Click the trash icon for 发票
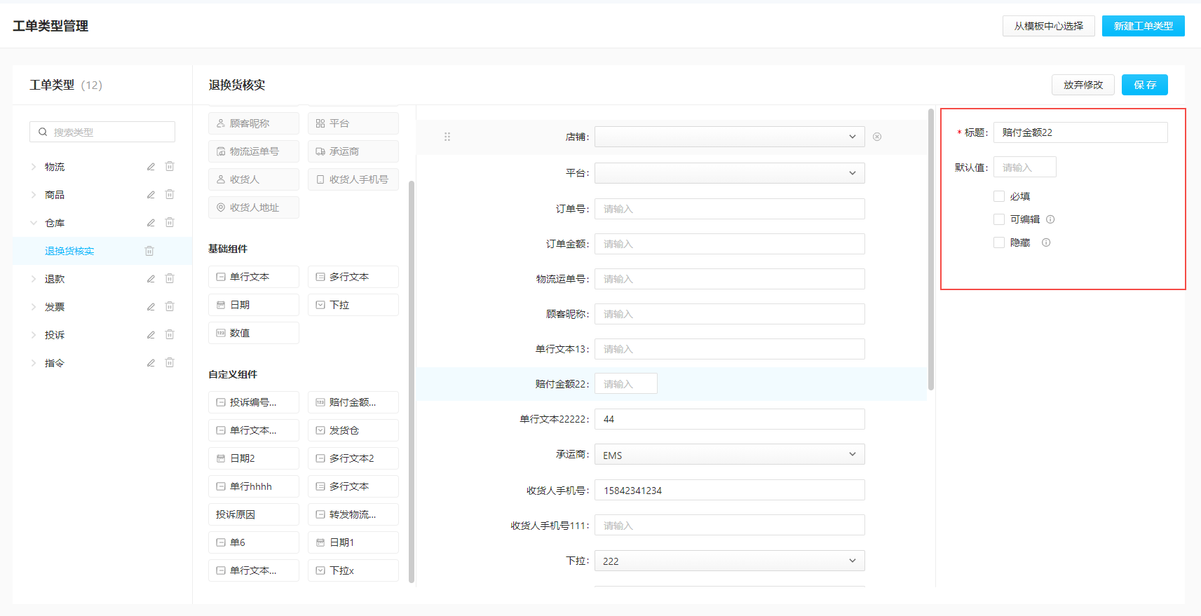 [x=170, y=307]
